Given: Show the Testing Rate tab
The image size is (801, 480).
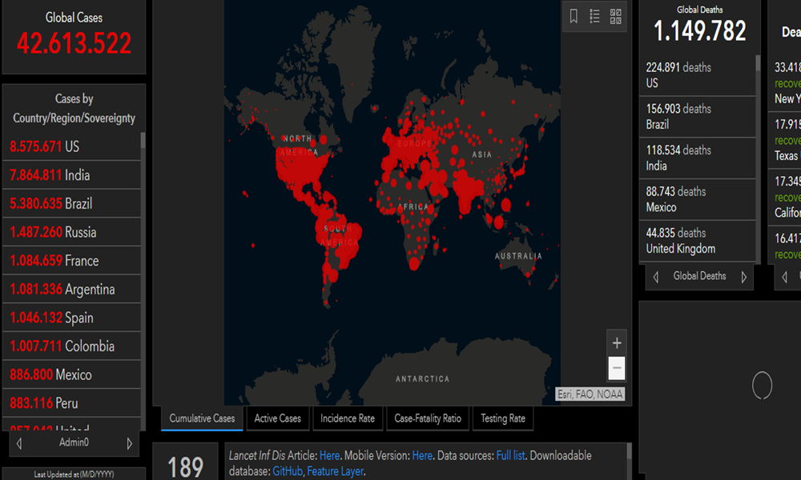Looking at the screenshot, I should (x=502, y=418).
